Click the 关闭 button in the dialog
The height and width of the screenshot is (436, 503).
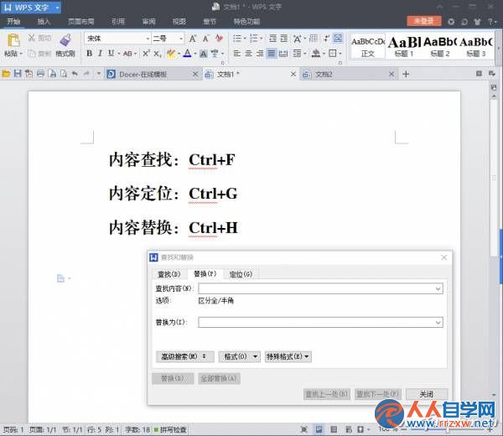click(x=427, y=393)
